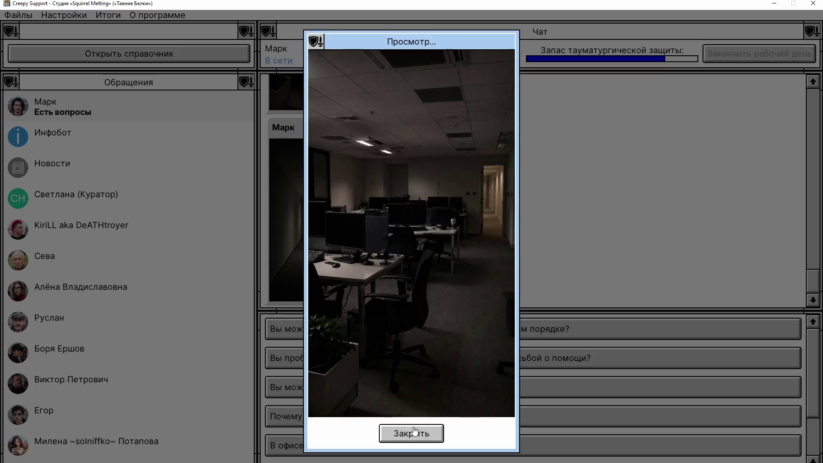The image size is (823, 463).
Task: Click Seva's avatar picture
Action: 18,260
